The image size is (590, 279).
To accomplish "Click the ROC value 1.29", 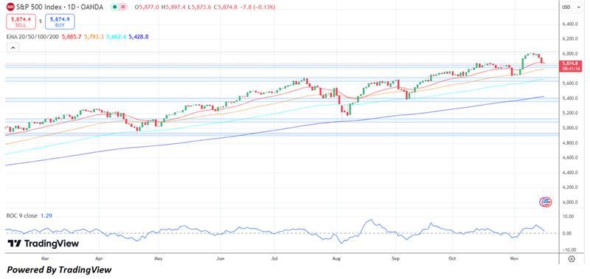I will [x=46, y=216].
